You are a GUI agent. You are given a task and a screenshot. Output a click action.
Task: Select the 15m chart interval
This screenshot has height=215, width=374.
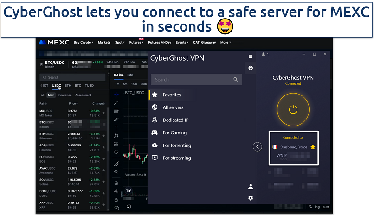pos(134,84)
